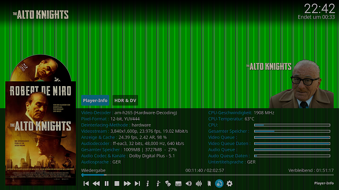
Task: Click the 'am-h265 (Hardware-Decoding)' value
Action: click(146, 113)
